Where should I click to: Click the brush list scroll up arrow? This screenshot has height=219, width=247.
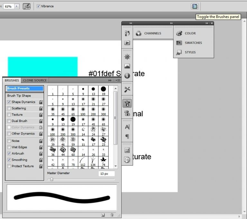(116, 88)
